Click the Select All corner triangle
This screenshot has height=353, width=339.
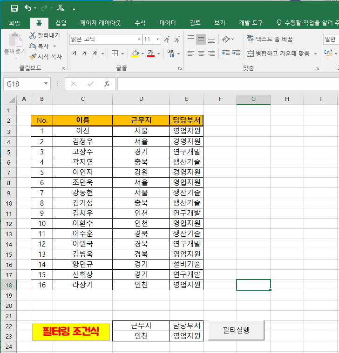point(11,99)
